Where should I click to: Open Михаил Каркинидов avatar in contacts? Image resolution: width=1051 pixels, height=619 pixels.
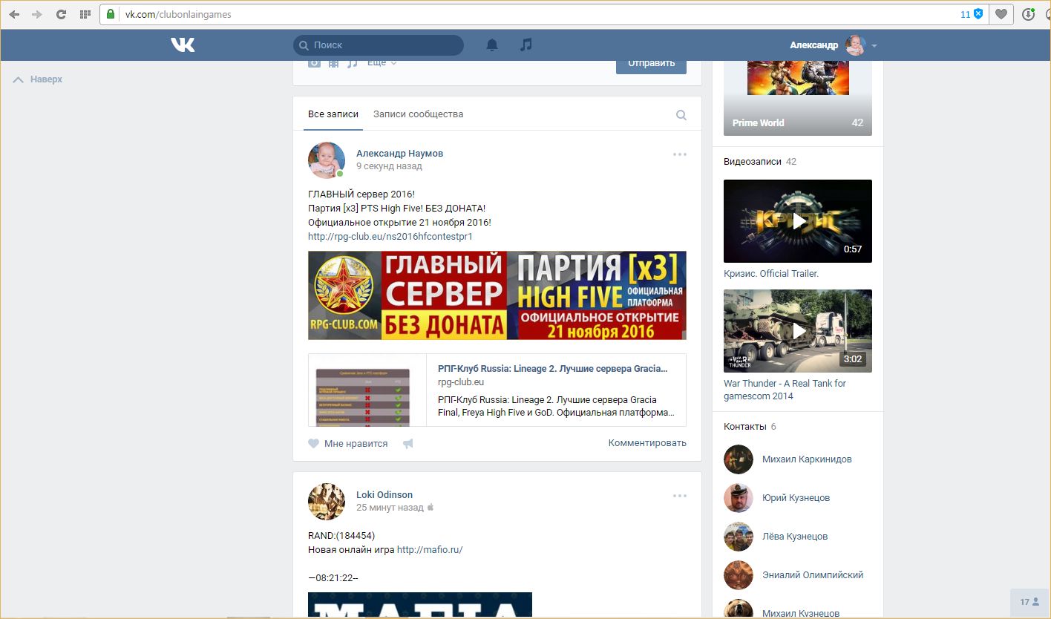click(739, 459)
